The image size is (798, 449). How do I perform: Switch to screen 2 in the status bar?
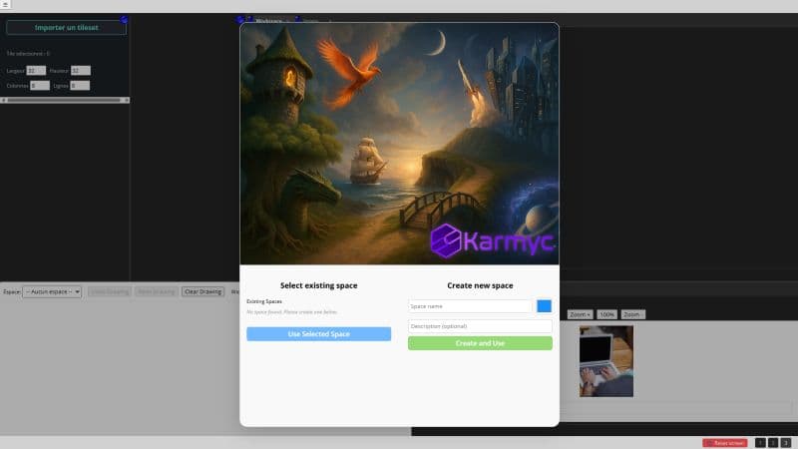pyautogui.click(x=773, y=442)
